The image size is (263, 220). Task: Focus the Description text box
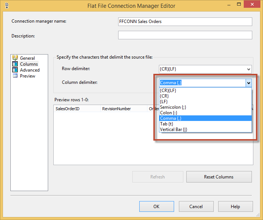[185, 35]
